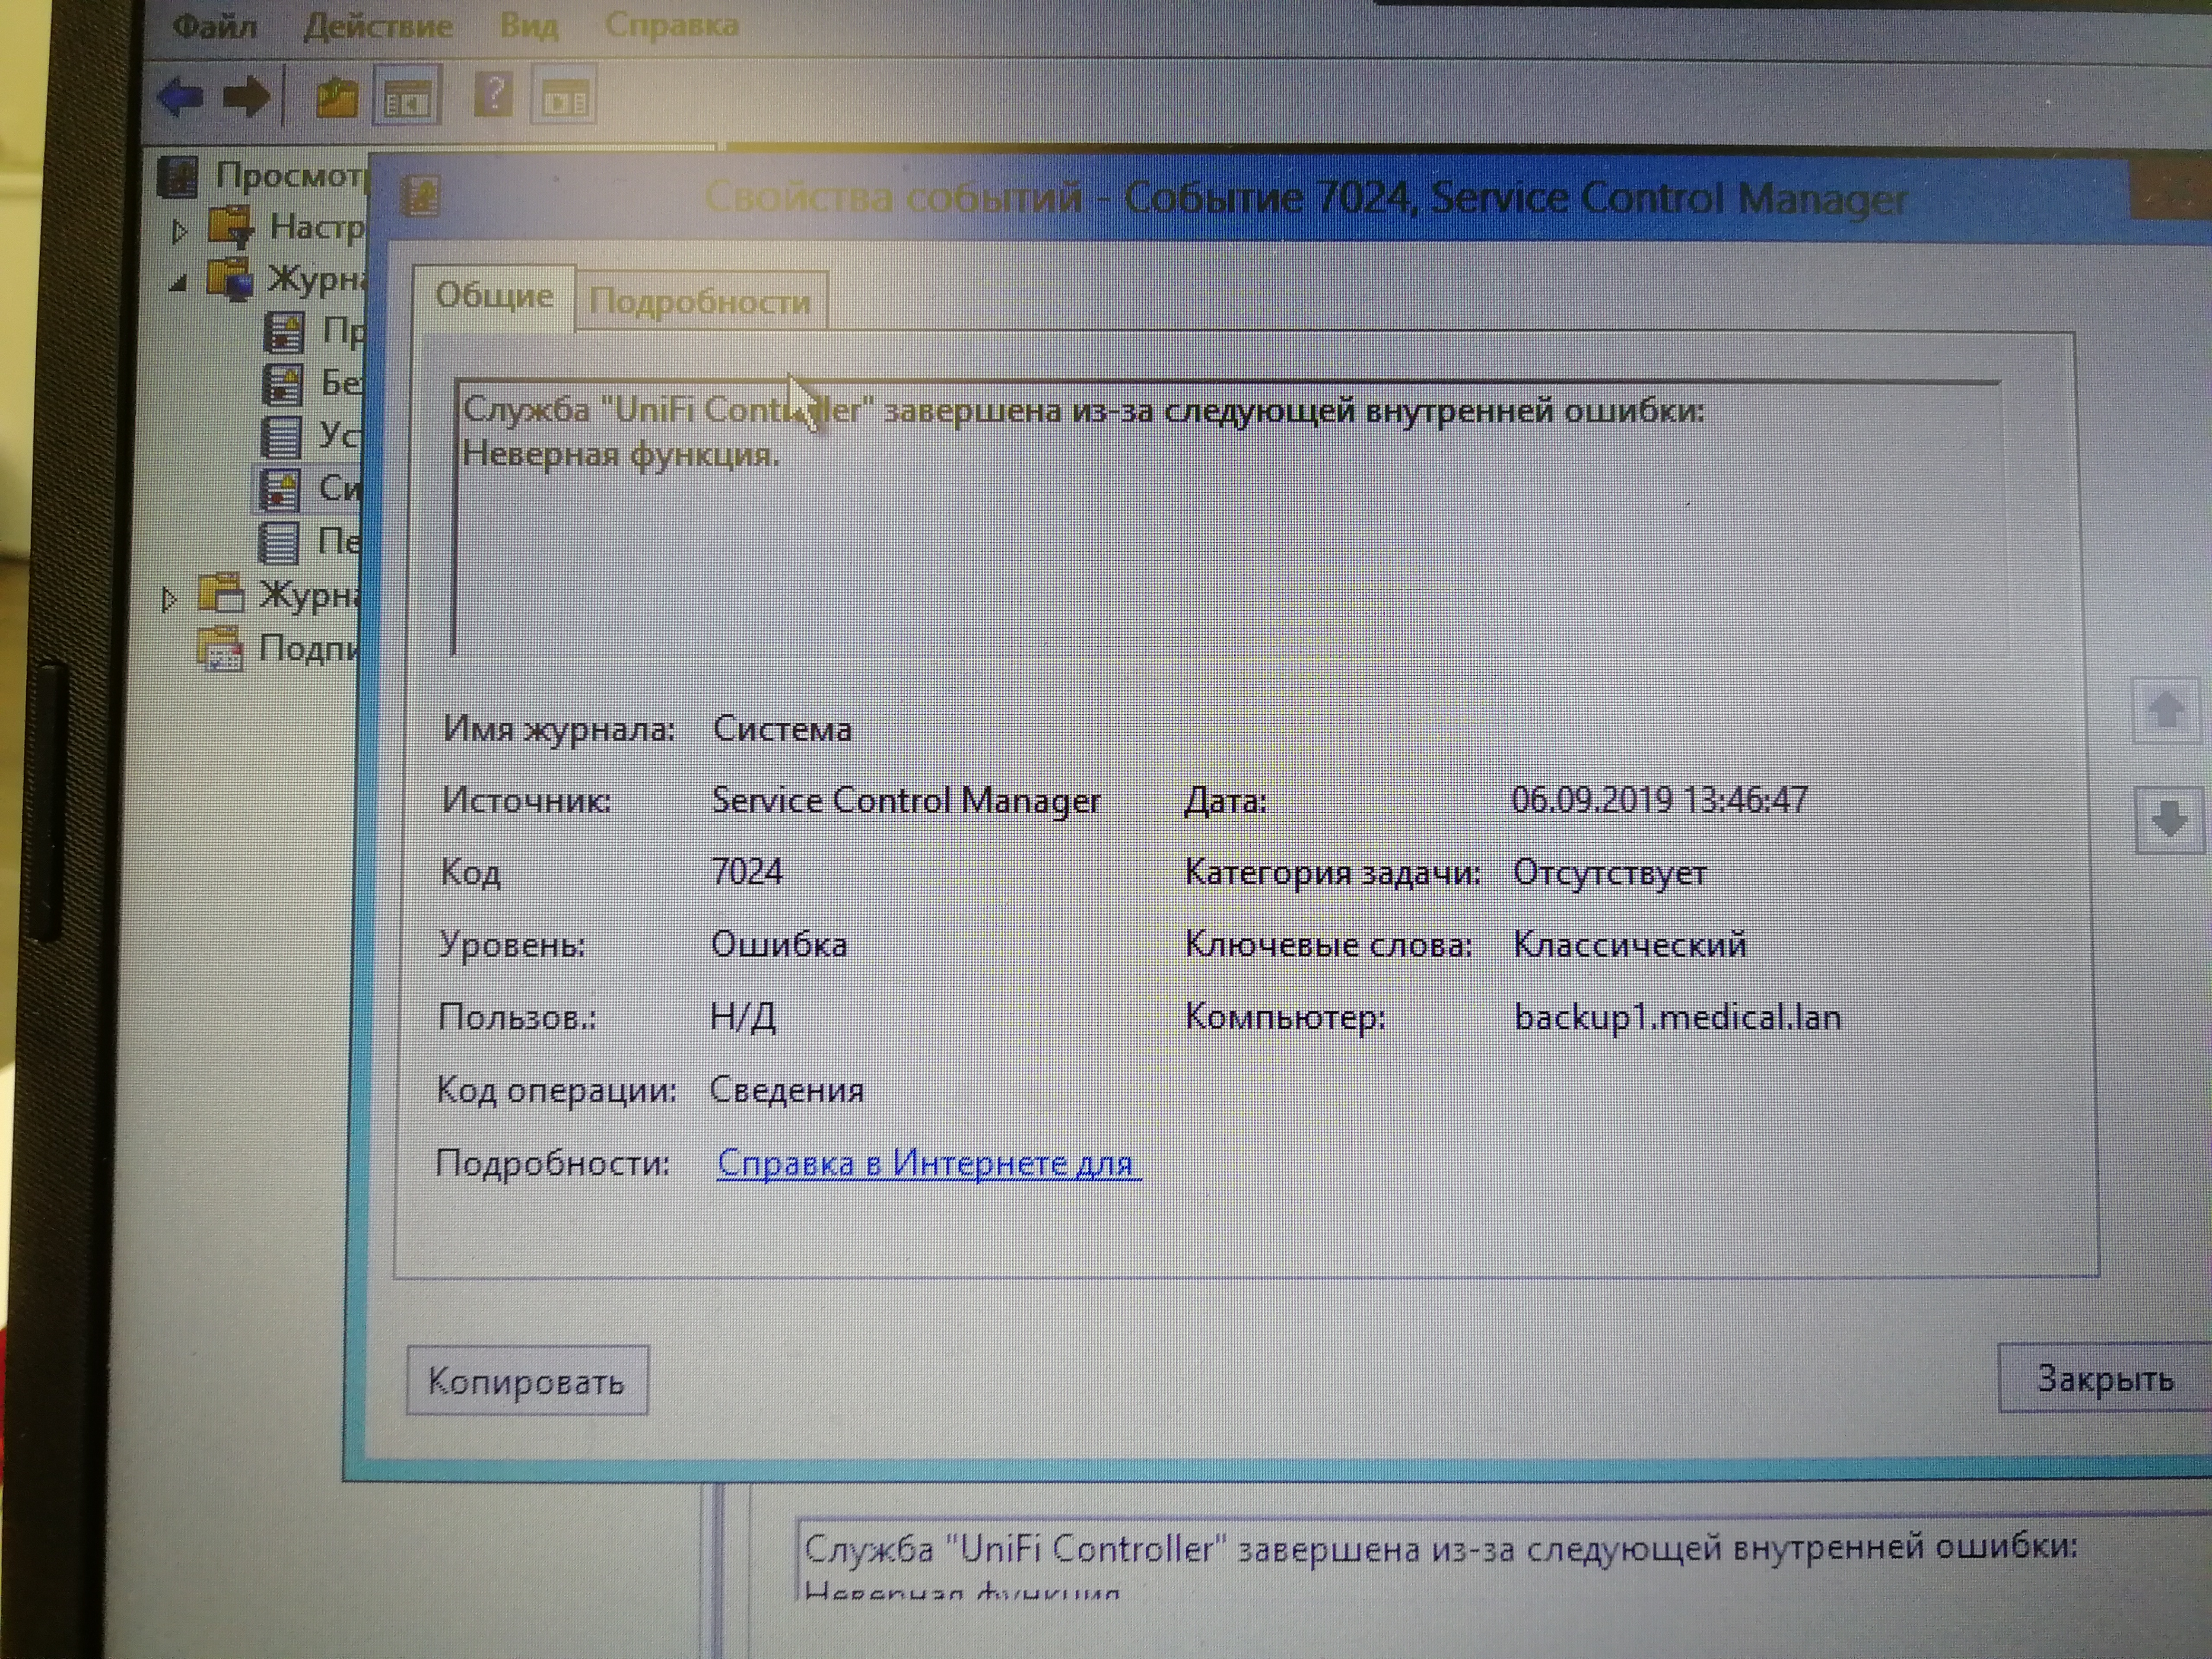Select the Подпи... subscriptions tree item

tap(278, 648)
